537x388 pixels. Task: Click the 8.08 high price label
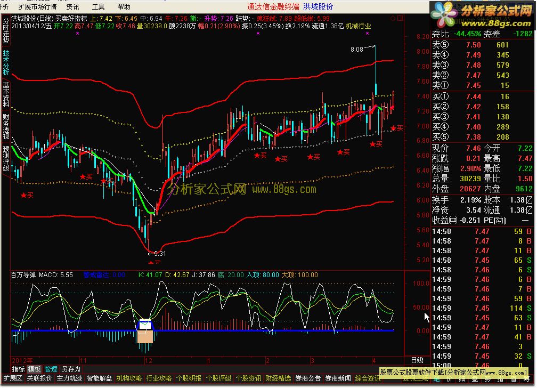(x=356, y=50)
